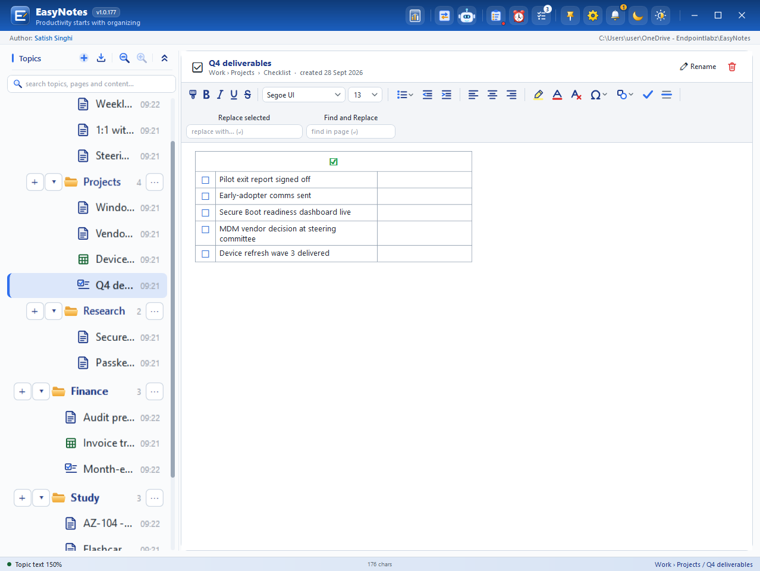The width and height of the screenshot is (760, 571).
Task: Open the bullet list style dropdown
Action: coord(405,95)
